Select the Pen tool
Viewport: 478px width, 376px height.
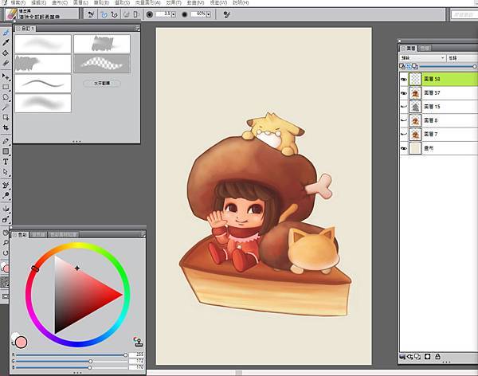6,141
